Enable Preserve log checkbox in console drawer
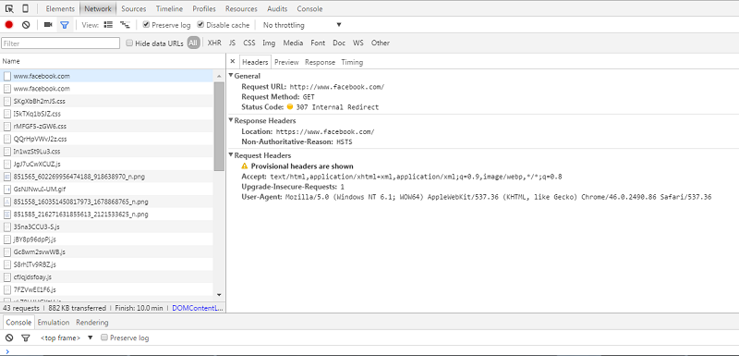The height and width of the screenshot is (356, 739). point(104,338)
